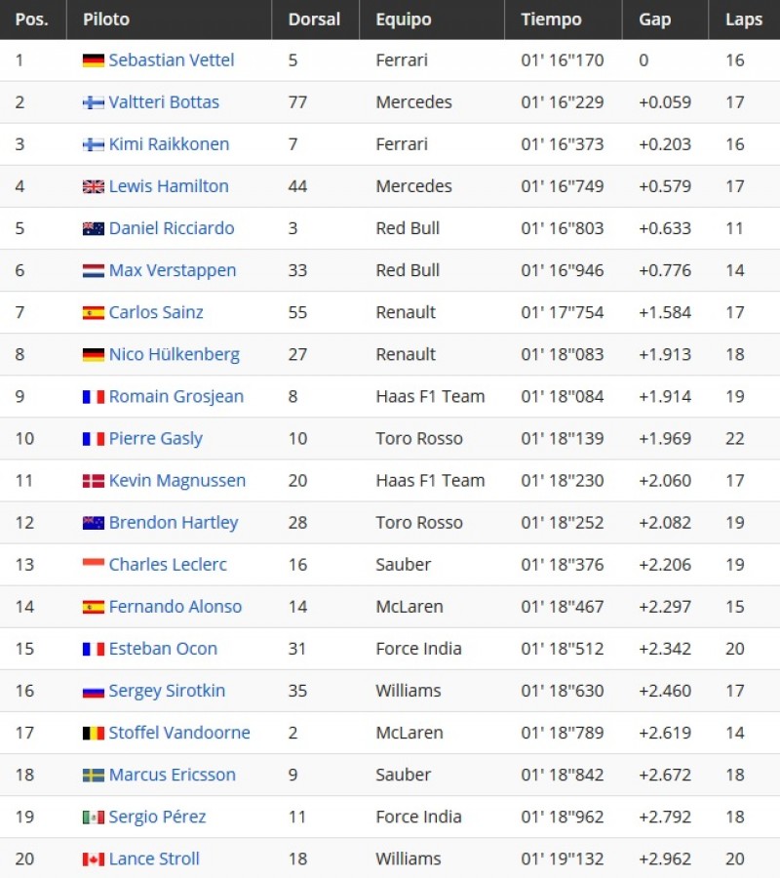Open Fernando Alonso's driver page

(x=175, y=607)
